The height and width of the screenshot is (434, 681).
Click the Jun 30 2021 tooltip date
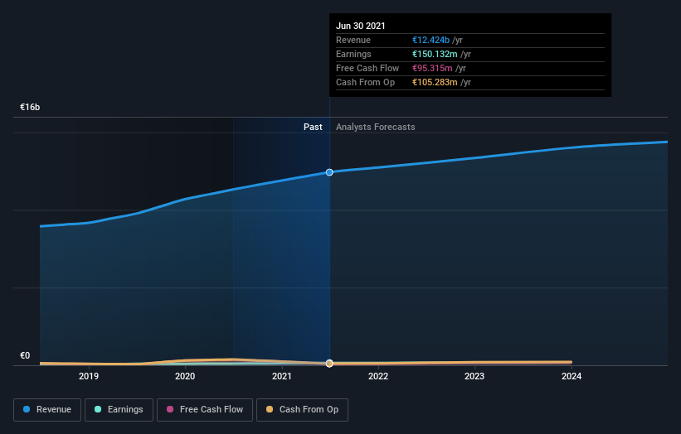[361, 26]
